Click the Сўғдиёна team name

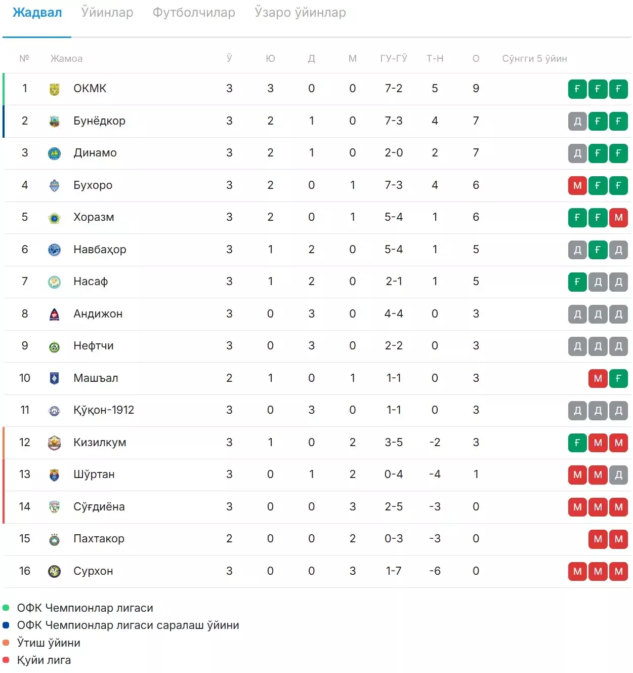99,507
